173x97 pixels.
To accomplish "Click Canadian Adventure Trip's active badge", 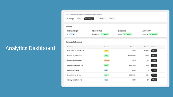I will [106, 65].
